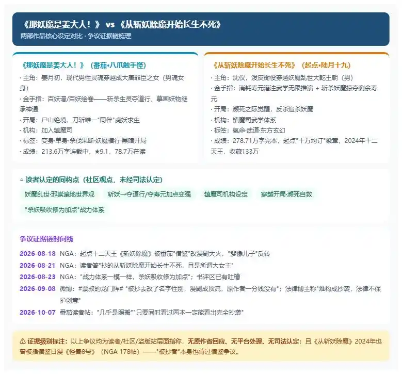Click the heading 争议证据链时间线
Viewport: 402px width, 374px height.
(x=46, y=239)
